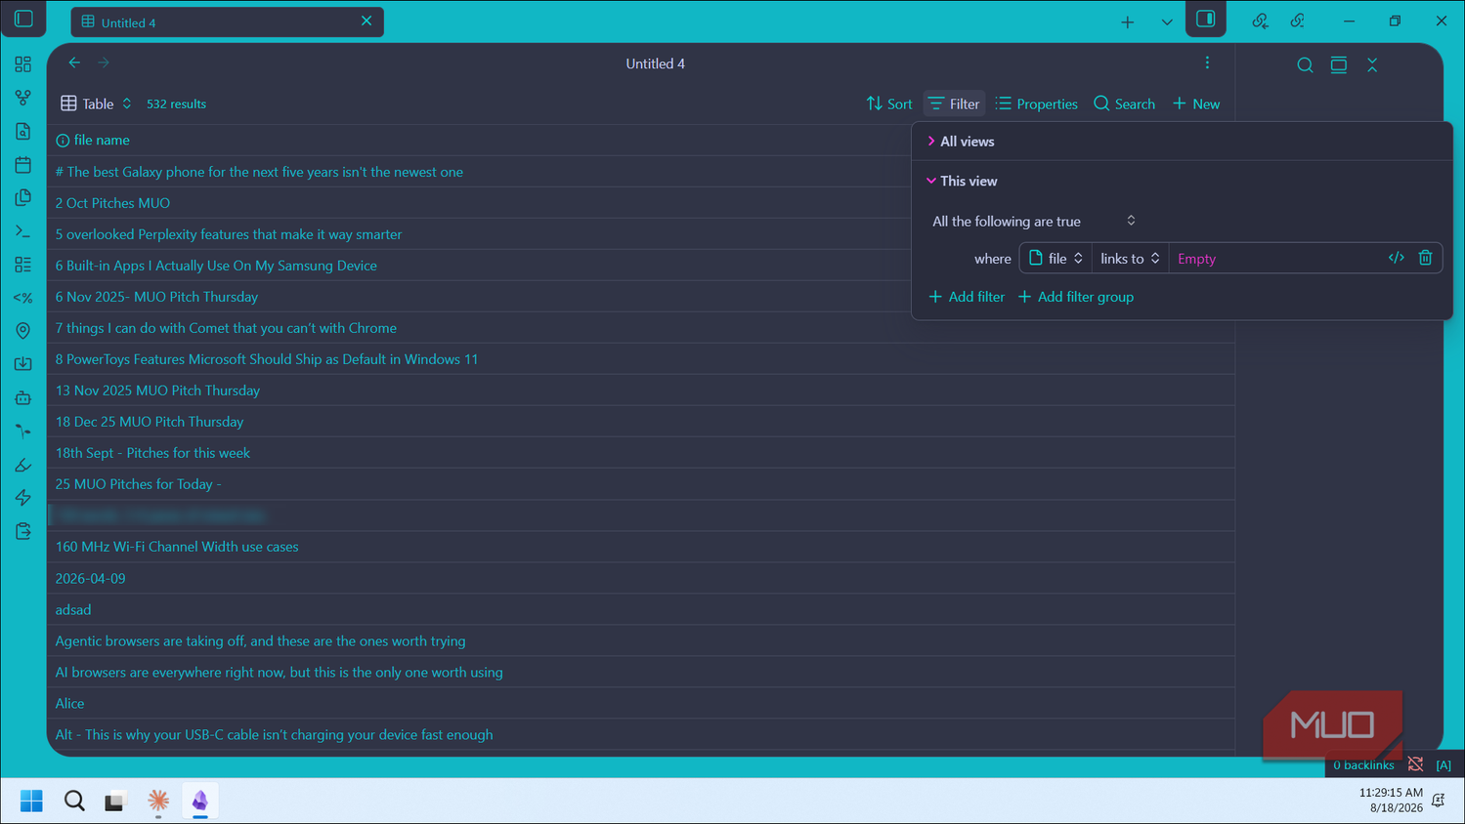Open '5 overlooked Perplexity features' note
Viewport: 1465px width, 824px height.
[229, 234]
